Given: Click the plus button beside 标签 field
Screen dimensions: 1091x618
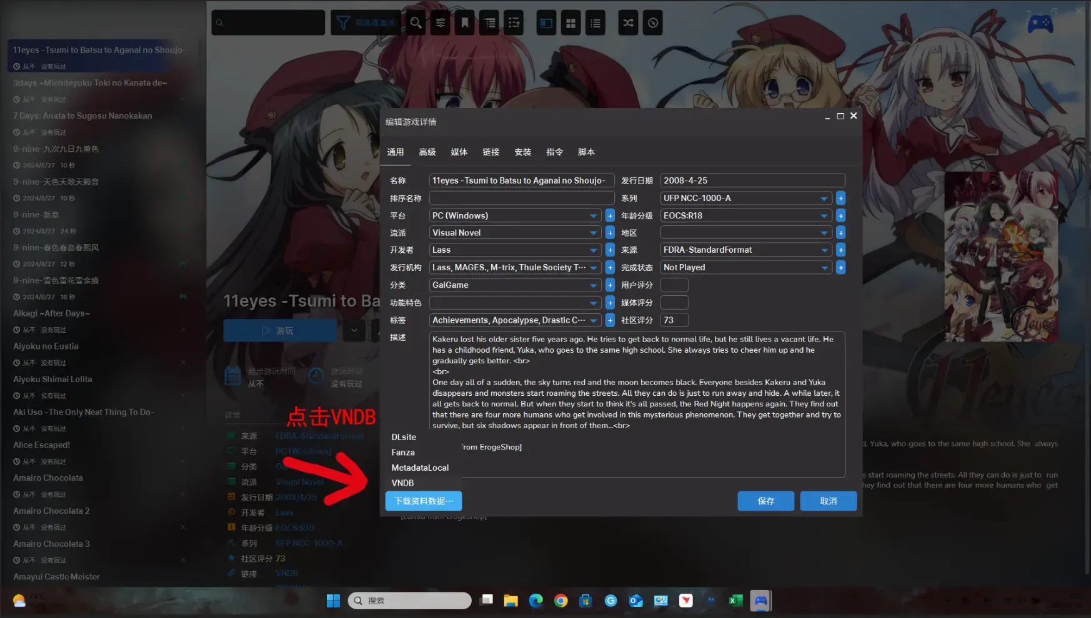Looking at the screenshot, I should coord(610,320).
